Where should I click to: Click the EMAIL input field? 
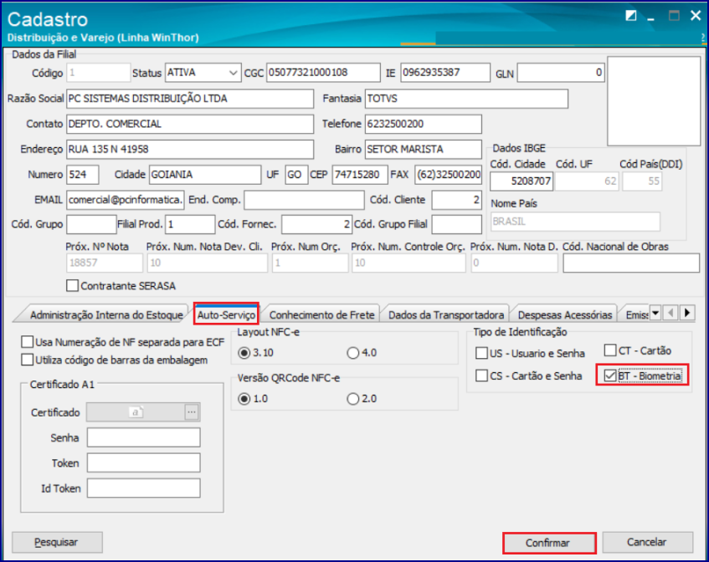(x=126, y=200)
